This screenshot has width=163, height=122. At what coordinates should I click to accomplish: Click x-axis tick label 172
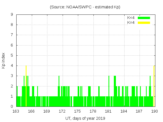(62, 111)
